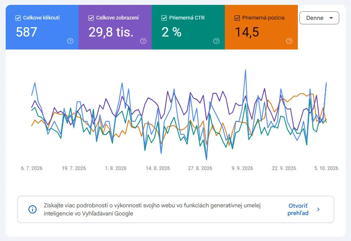
Task: Click the 27. 8. 2026 axis date
Action: pyautogui.click(x=200, y=168)
